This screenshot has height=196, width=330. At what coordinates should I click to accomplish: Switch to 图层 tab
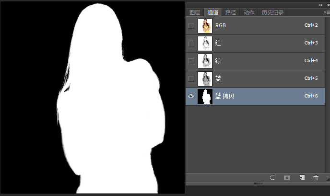tap(195, 12)
